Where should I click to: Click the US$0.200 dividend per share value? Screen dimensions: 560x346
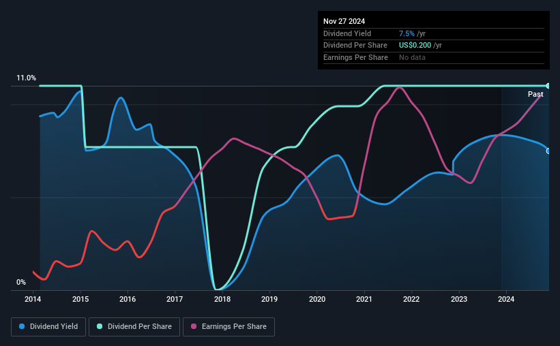(x=415, y=46)
